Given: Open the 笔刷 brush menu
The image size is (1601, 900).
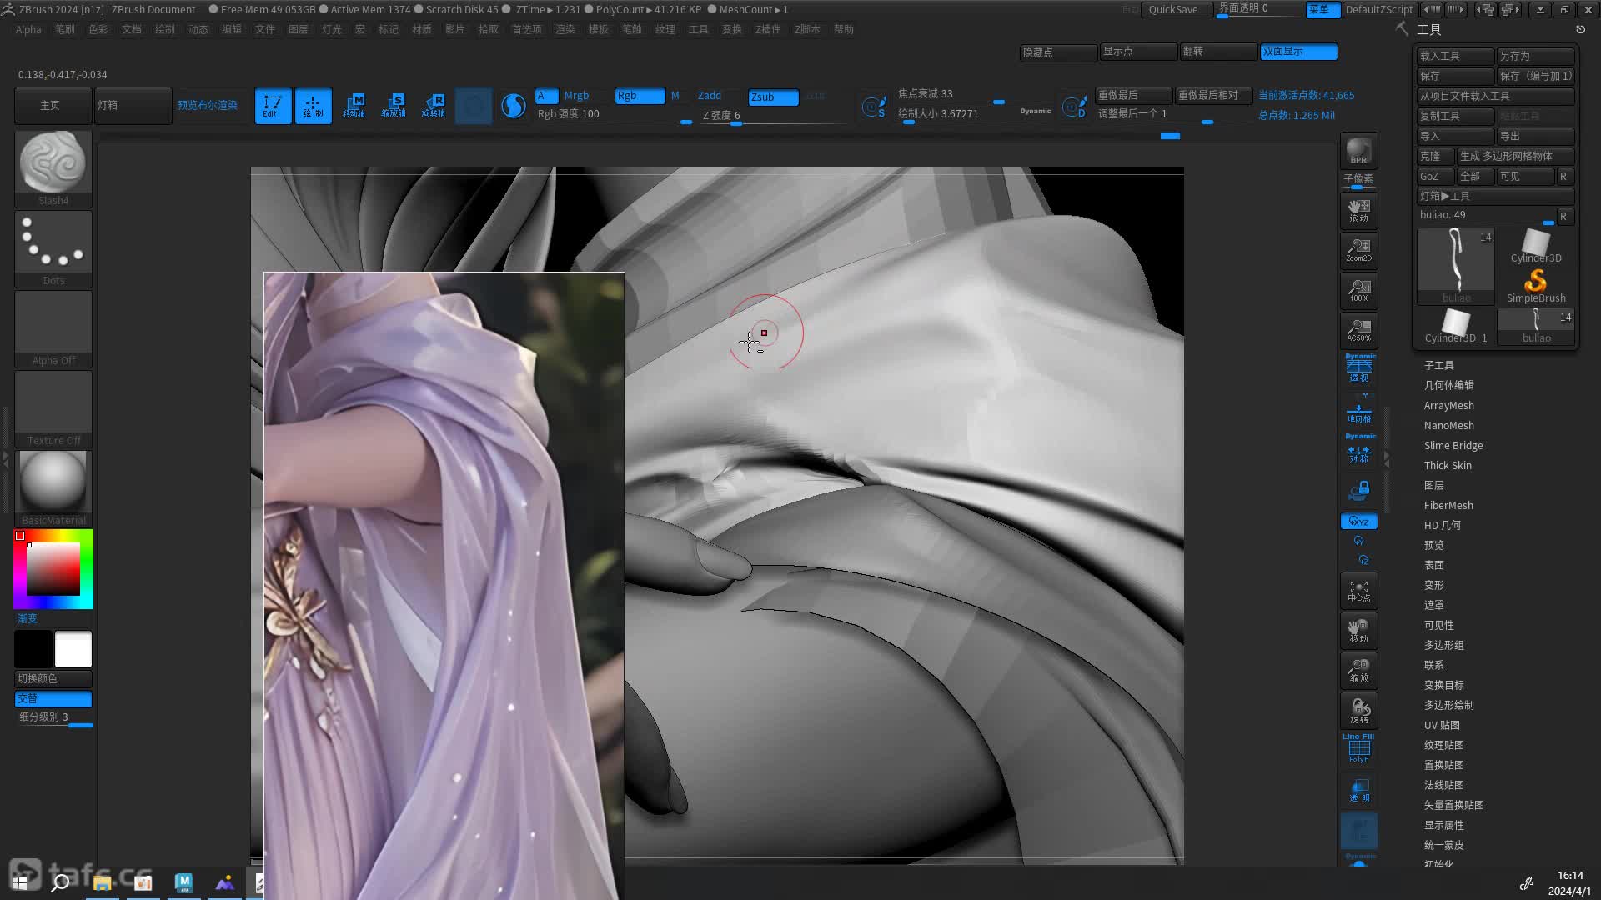Looking at the screenshot, I should (x=65, y=29).
